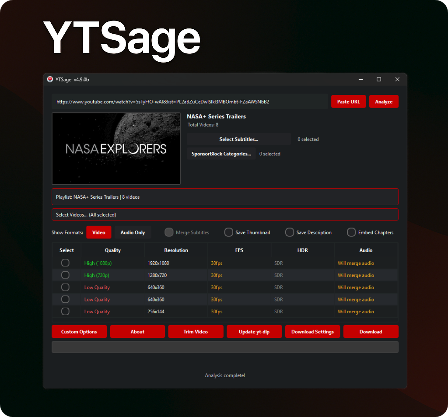
Task: Open the NASA Explorers video thumbnail
Action: point(116,148)
